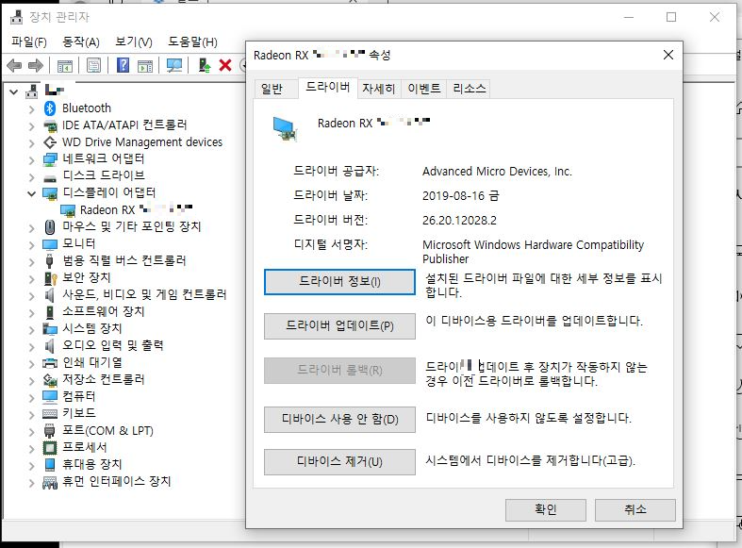Click Microsoft Windows Hardware Compatibility Publisher text
The image size is (742, 548).
click(x=533, y=252)
